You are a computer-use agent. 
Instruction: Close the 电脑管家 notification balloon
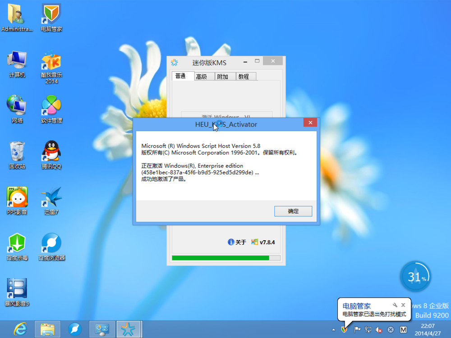(x=403, y=305)
